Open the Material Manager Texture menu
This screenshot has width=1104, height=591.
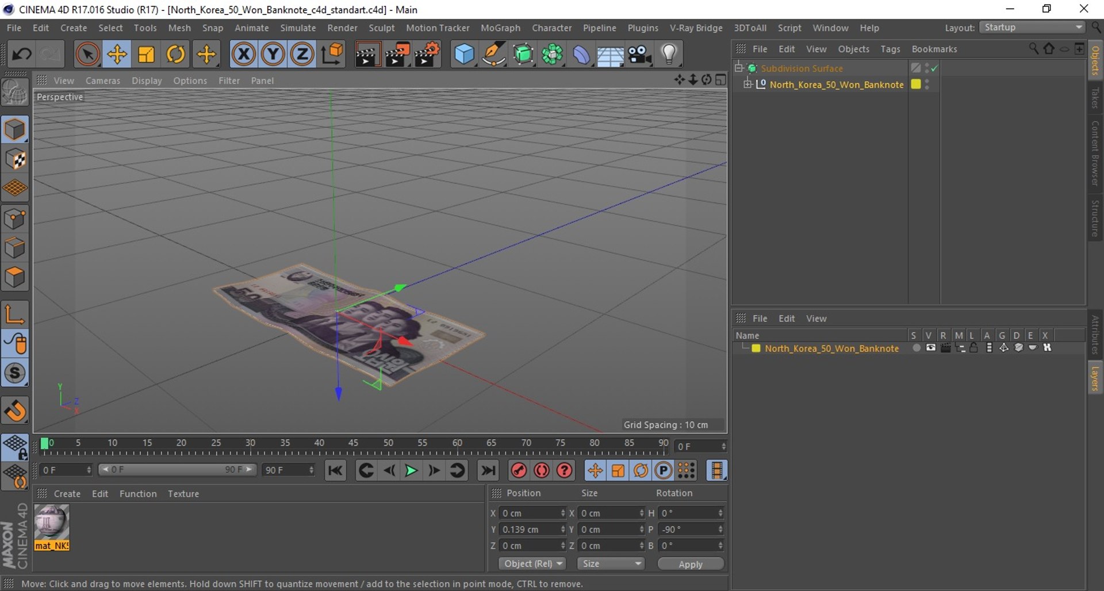(183, 494)
